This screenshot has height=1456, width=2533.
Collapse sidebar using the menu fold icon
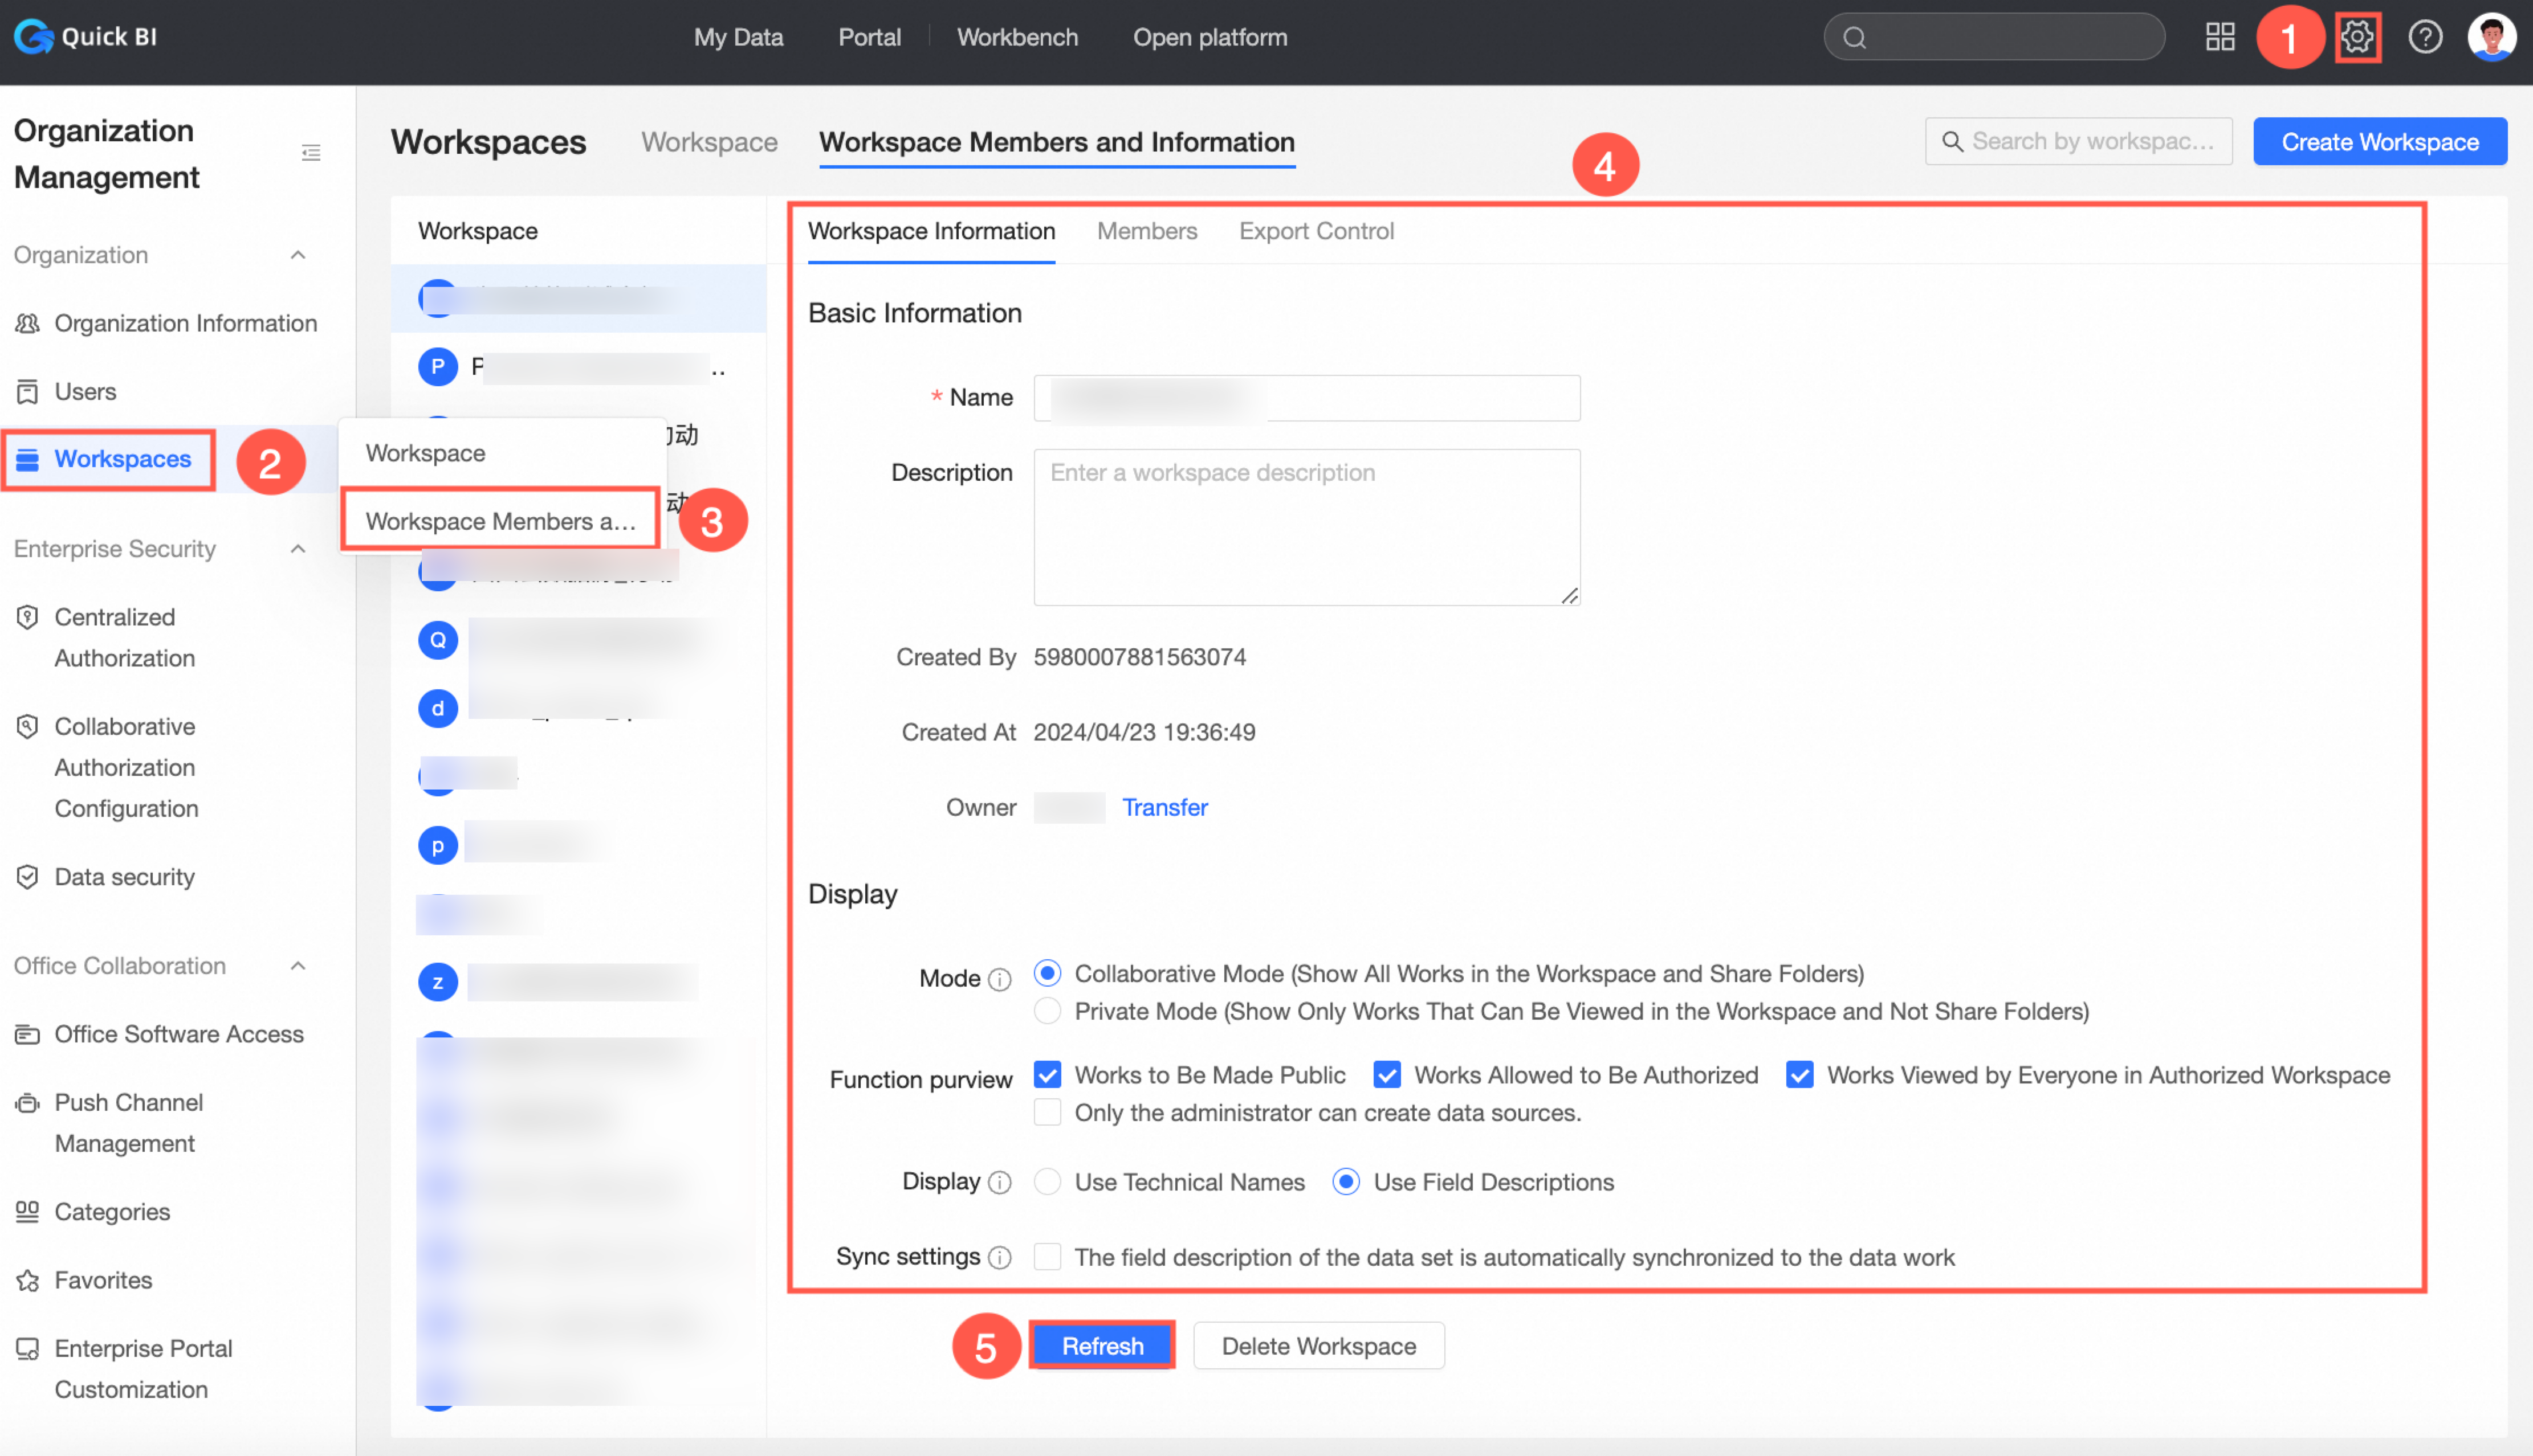click(311, 153)
